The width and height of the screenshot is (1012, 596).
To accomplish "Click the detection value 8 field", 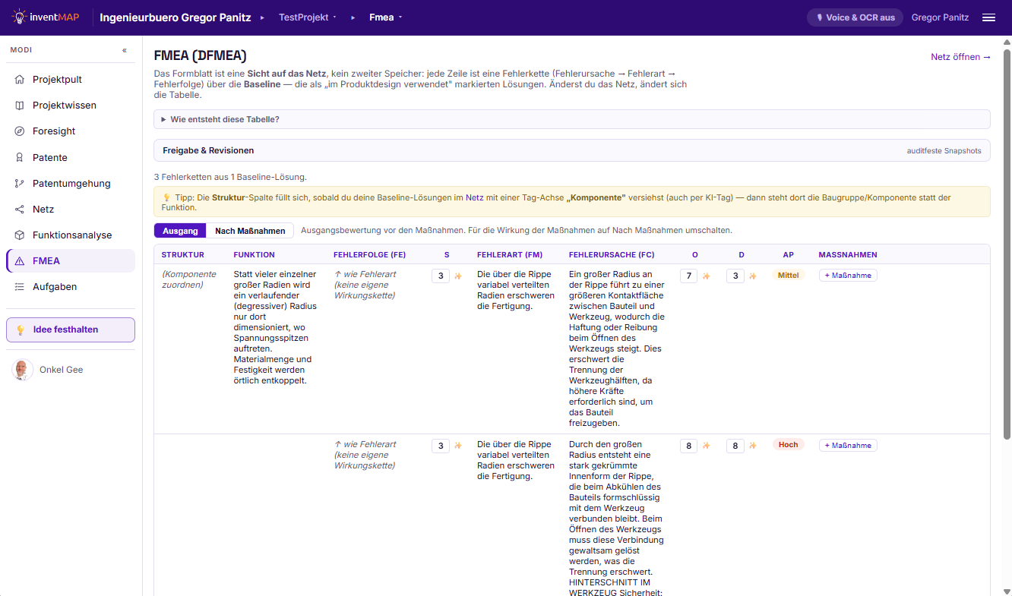I will point(735,446).
